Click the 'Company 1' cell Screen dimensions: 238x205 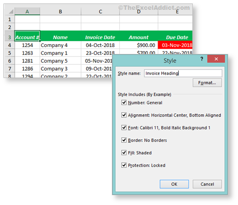pyautogui.click(x=60, y=53)
